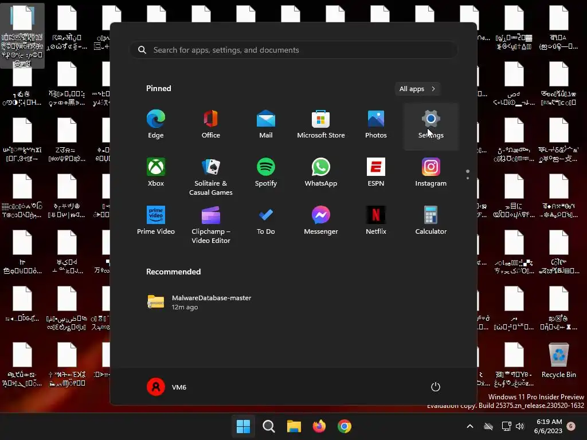The image size is (587, 440).
Task: Open Instagram
Action: pos(431,173)
